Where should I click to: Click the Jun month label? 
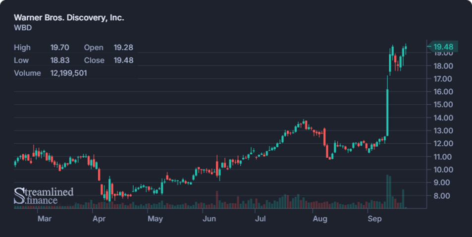pyautogui.click(x=209, y=219)
